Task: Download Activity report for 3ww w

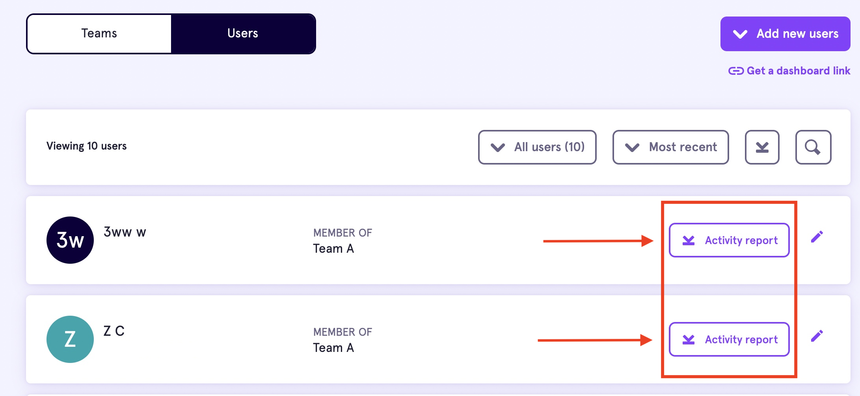Action: click(x=729, y=240)
